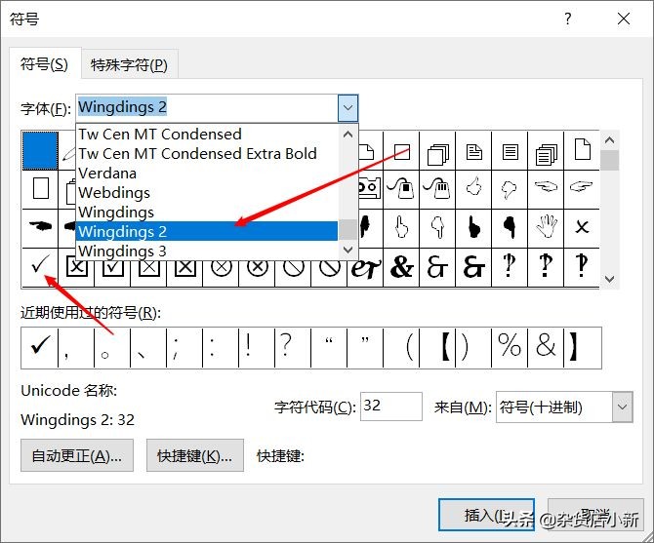The width and height of the screenshot is (654, 543).
Task: Choose Wingdings 2 in the font list
Action: tap(207, 231)
